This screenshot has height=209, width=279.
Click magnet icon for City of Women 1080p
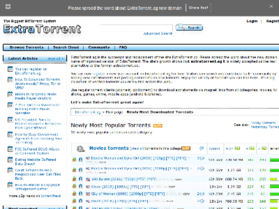click(x=81, y=193)
